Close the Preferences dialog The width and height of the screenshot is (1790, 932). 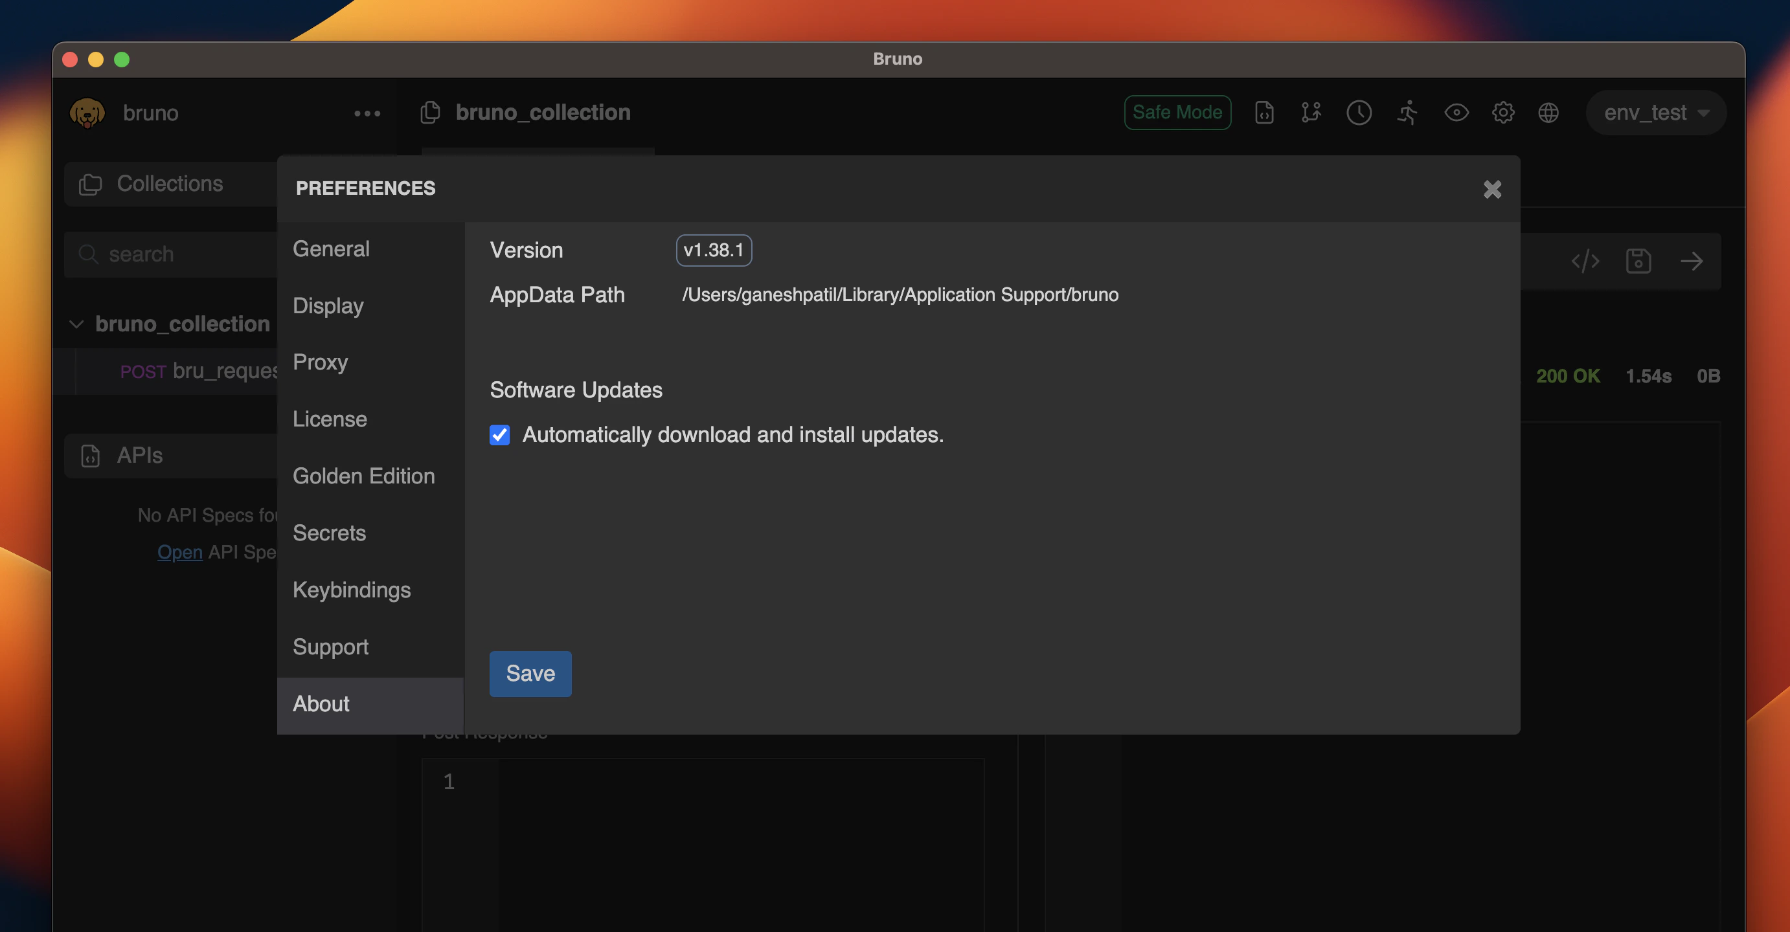coord(1492,189)
